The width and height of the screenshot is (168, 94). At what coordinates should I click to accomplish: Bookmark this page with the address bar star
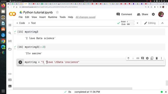pos(151,7)
